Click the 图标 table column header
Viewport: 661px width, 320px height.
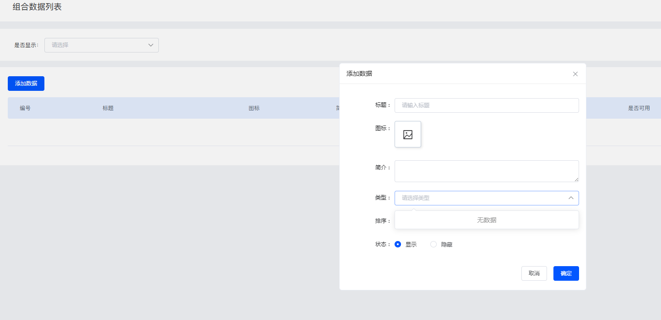coord(254,108)
